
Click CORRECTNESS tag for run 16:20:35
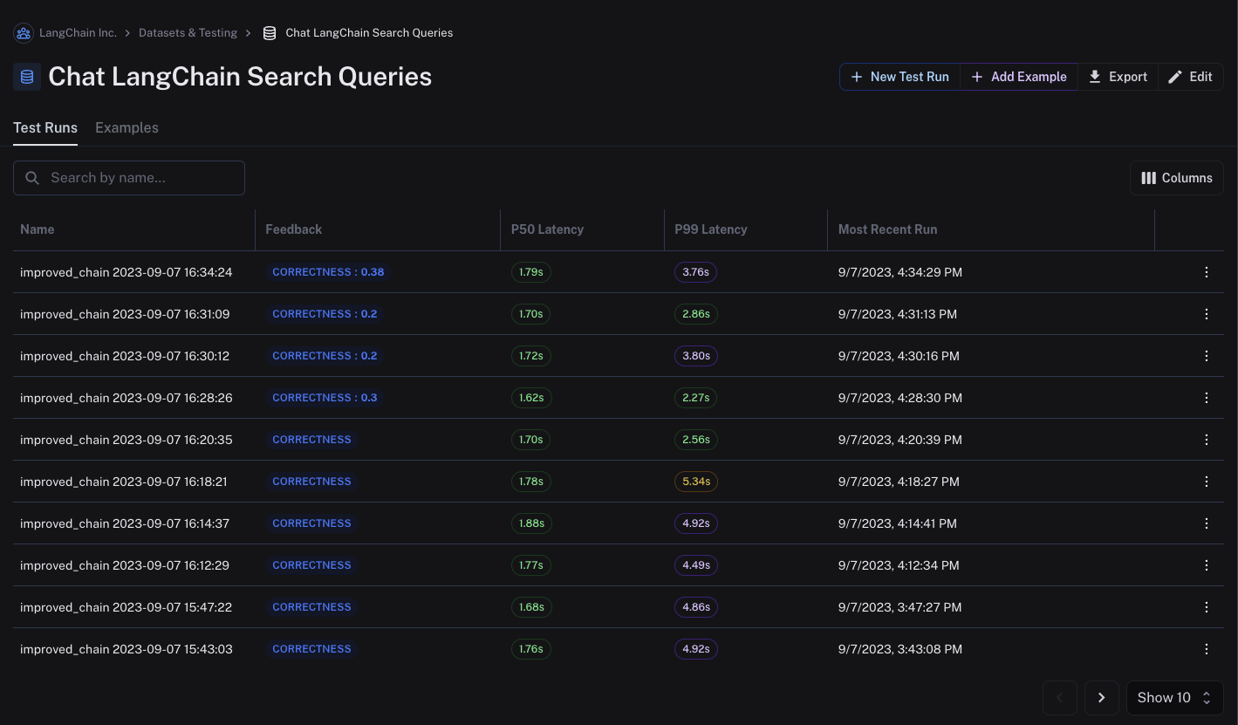pyautogui.click(x=311, y=440)
